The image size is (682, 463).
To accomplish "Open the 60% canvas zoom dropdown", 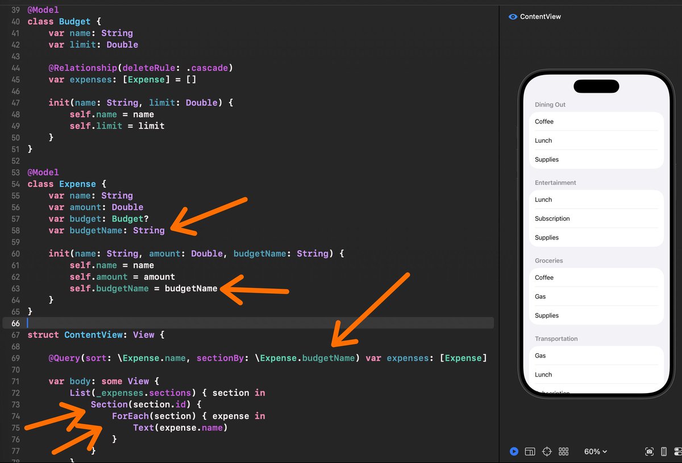I will (x=596, y=452).
